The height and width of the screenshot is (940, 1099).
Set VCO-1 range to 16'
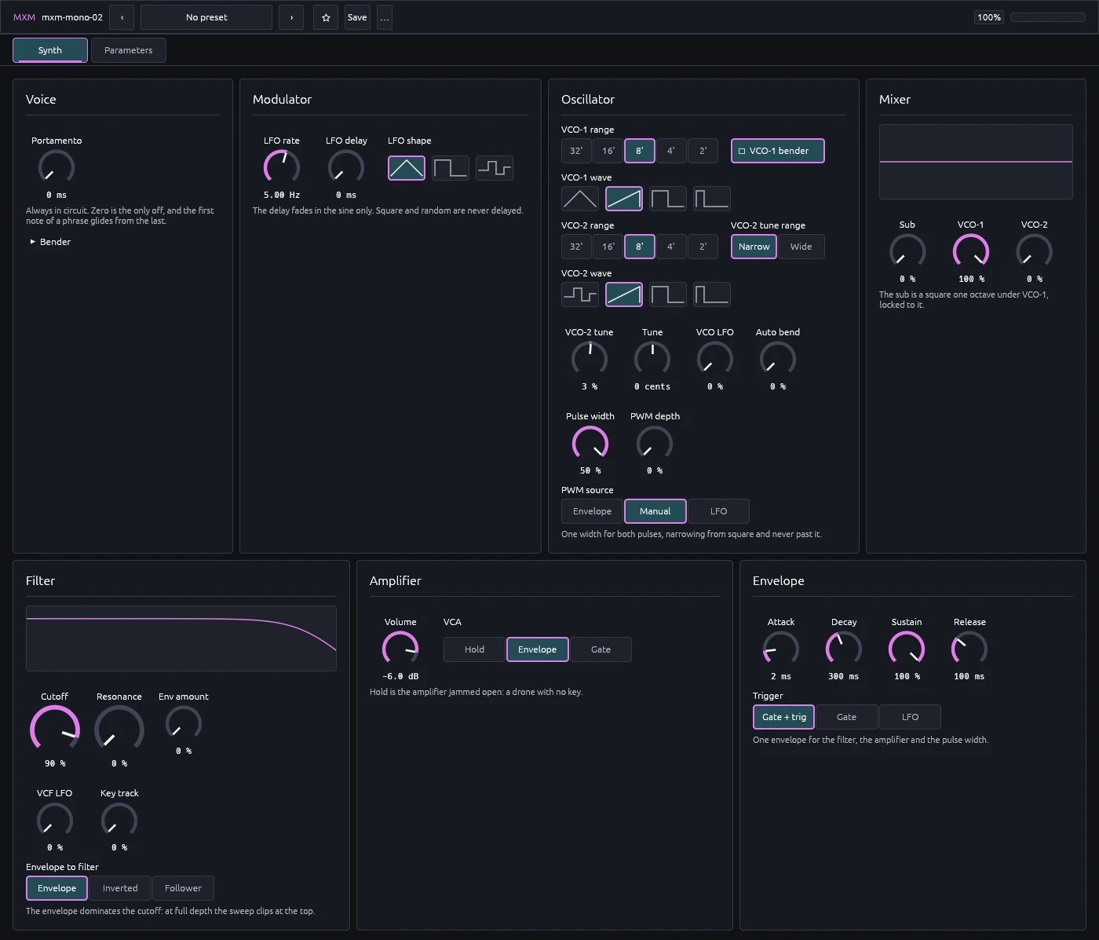608,151
